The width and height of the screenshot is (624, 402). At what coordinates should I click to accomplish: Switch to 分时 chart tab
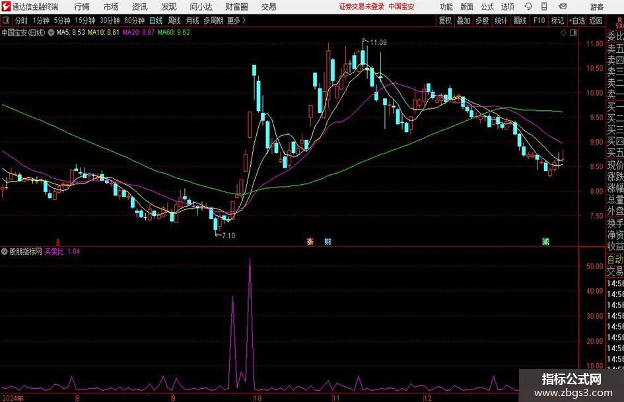22,20
